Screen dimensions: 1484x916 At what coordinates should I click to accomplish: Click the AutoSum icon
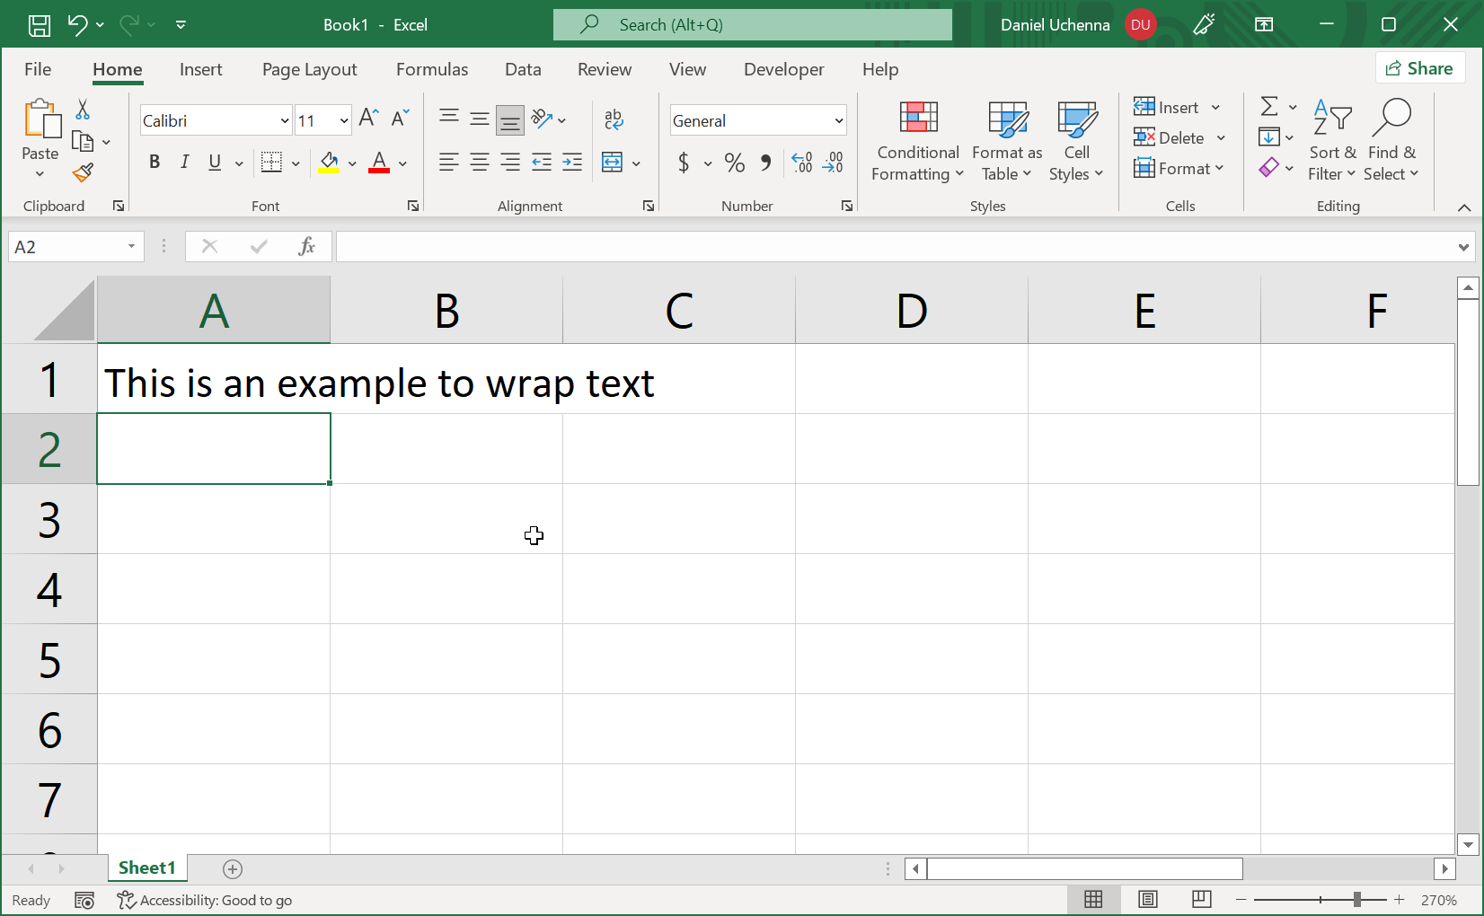point(1269,106)
